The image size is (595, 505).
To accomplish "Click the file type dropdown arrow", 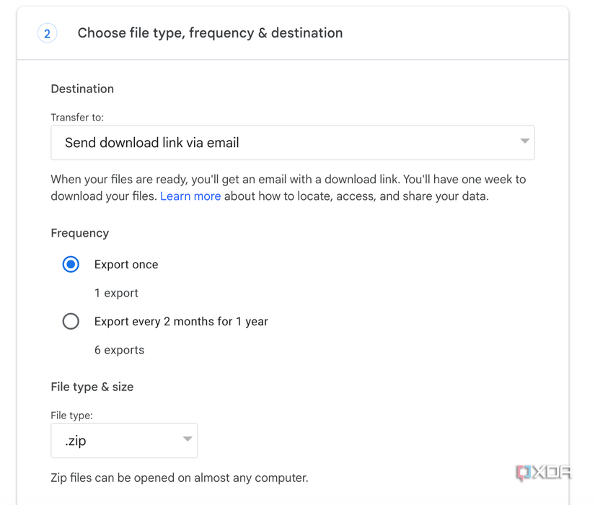I will pyautogui.click(x=186, y=440).
